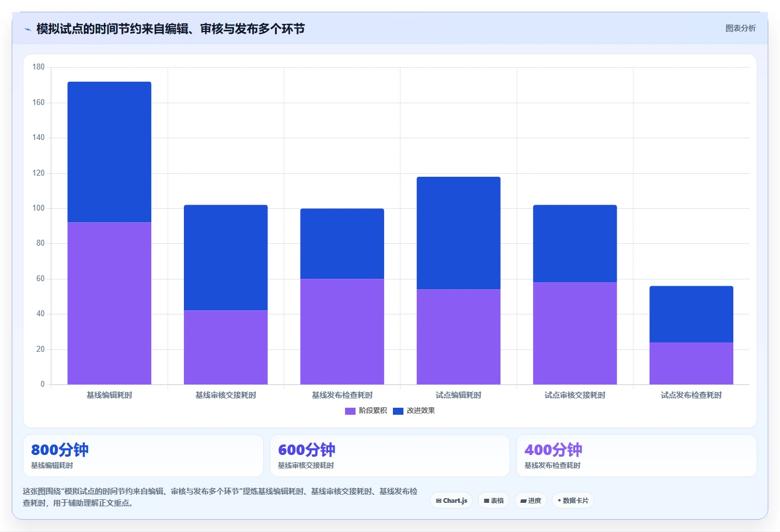Screen dimensions: 780x532
Task: Click the blue segment of 基线编辑耗时 bar
Action: click(109, 152)
